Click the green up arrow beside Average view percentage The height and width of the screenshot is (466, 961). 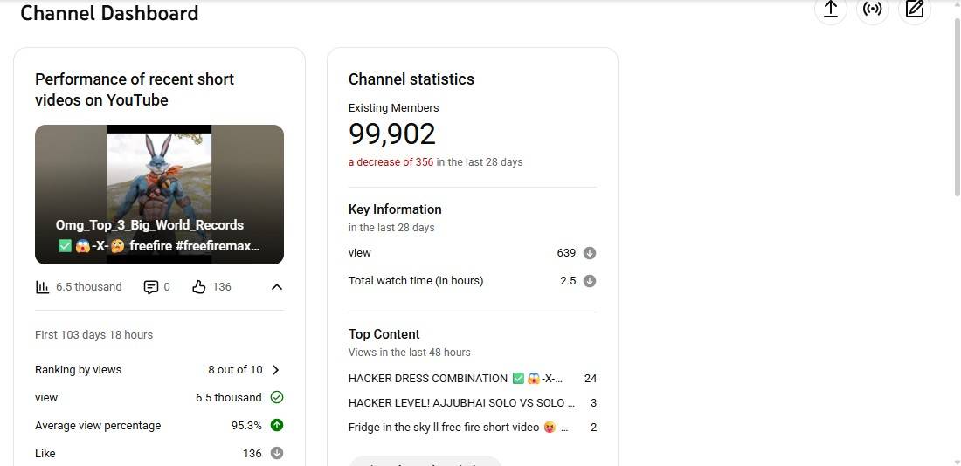(x=277, y=425)
